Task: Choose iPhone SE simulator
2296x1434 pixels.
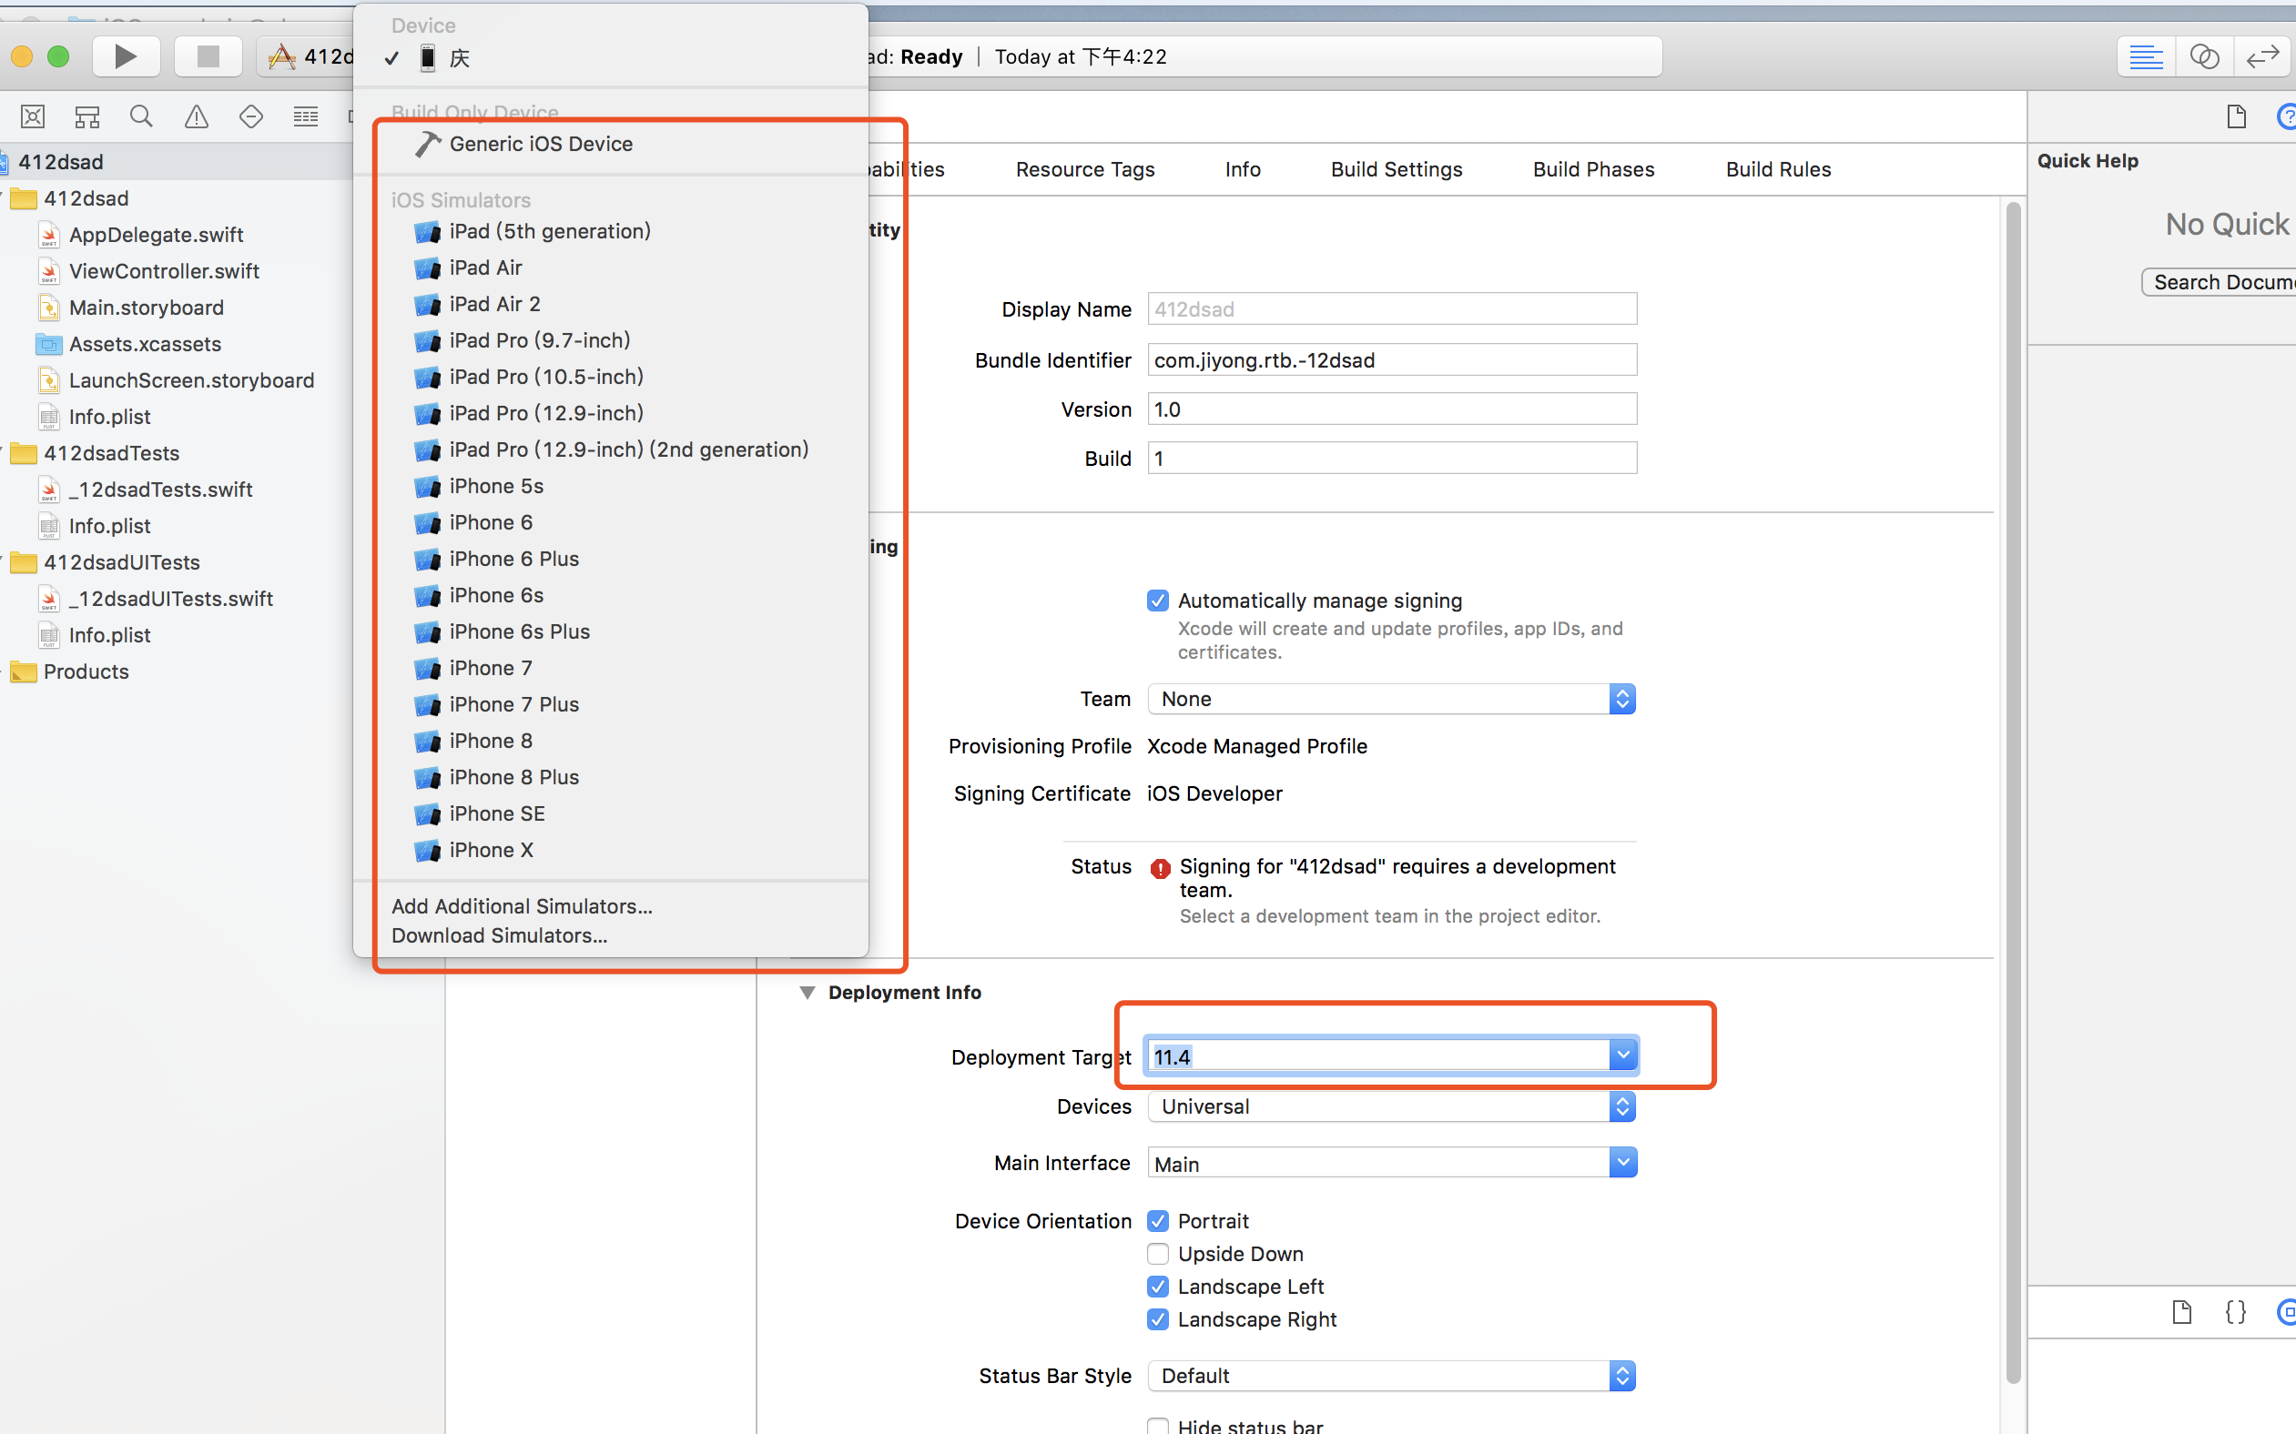Action: click(x=610, y=813)
